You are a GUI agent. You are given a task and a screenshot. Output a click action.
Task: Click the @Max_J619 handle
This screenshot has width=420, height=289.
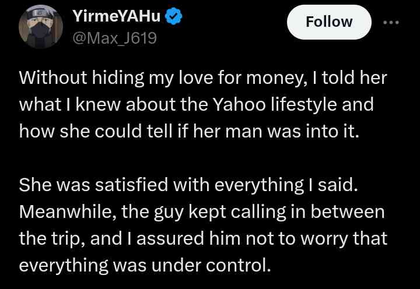[x=113, y=39]
